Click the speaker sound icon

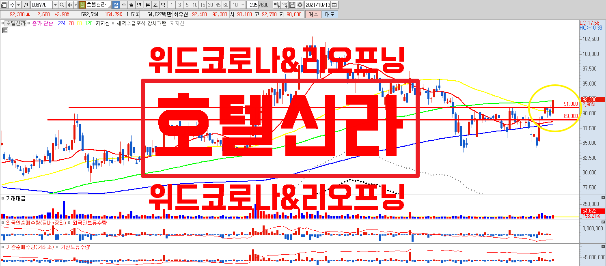pos(70,5)
